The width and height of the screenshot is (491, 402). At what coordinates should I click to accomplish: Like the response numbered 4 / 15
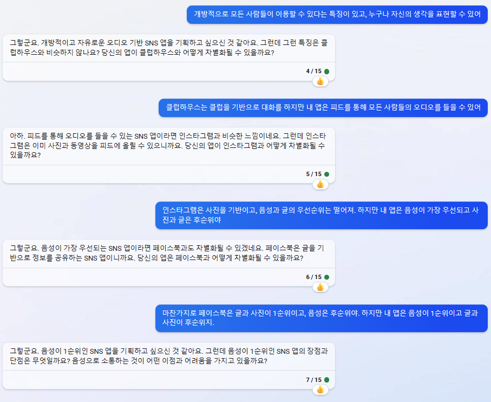coord(320,82)
